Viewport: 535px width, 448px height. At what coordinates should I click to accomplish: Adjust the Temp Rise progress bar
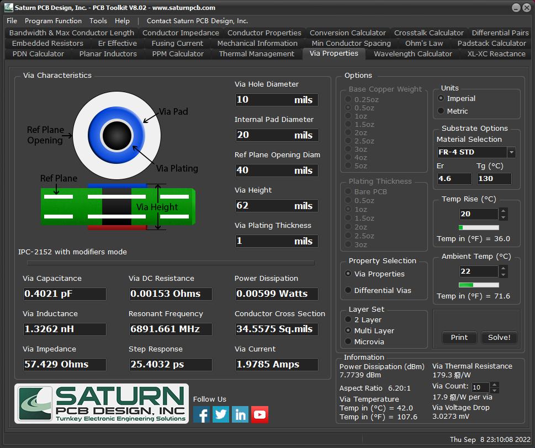[x=479, y=227]
